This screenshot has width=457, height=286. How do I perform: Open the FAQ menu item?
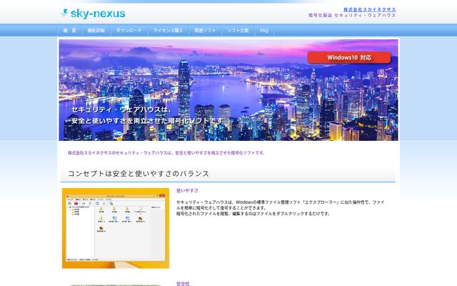coord(264,30)
